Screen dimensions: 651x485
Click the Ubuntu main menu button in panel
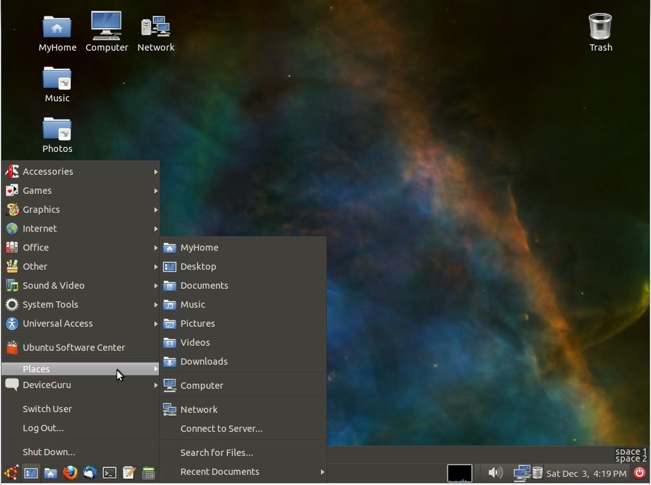(x=11, y=473)
